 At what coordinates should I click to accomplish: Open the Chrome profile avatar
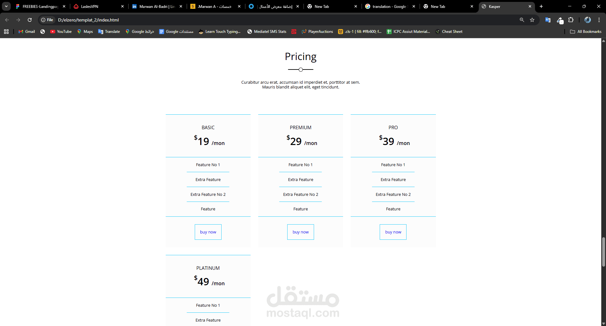(x=587, y=20)
